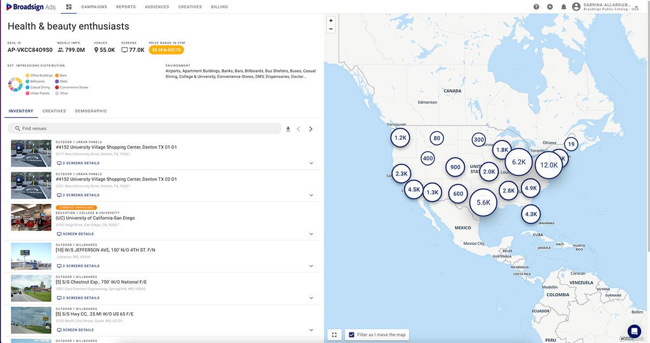The width and height of the screenshot is (650, 343).
Task: Open the dashboard grid icon
Action: [x=69, y=7]
